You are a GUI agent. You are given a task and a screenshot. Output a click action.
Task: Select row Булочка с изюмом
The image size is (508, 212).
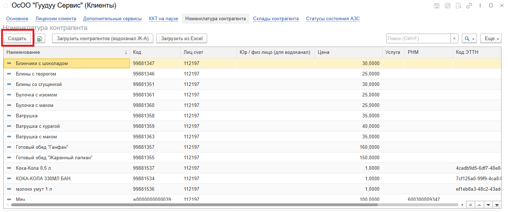coord(252,95)
